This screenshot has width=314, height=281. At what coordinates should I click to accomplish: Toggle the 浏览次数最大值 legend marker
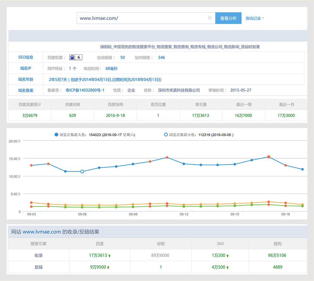coord(56,135)
